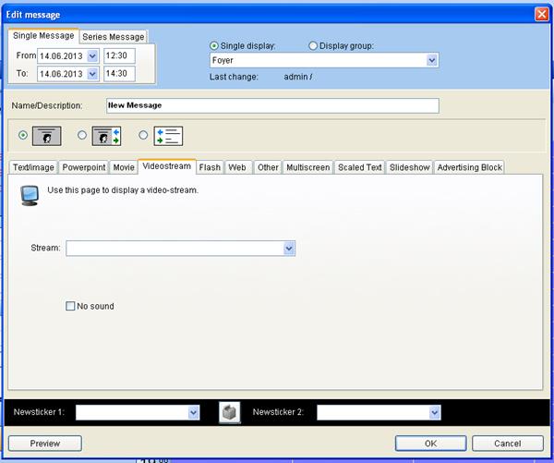Image resolution: width=554 pixels, height=463 pixels.
Task: Click the split-screen layout icon with arrows
Action: pos(108,135)
